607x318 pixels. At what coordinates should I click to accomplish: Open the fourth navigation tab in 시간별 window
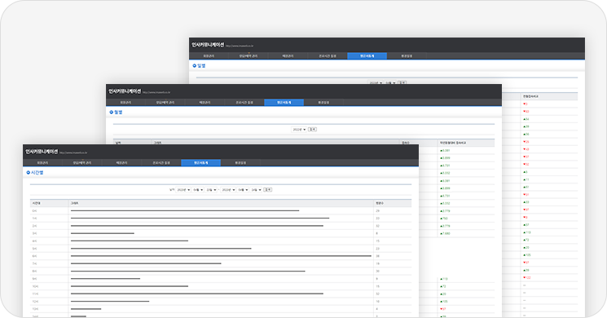[161, 163]
